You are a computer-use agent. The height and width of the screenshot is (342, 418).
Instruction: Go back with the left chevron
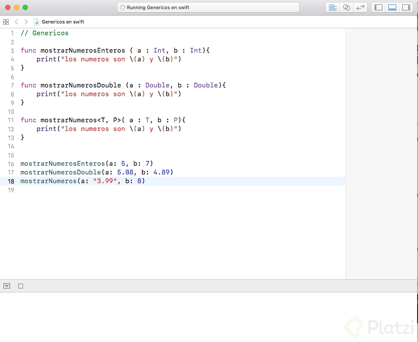point(17,22)
